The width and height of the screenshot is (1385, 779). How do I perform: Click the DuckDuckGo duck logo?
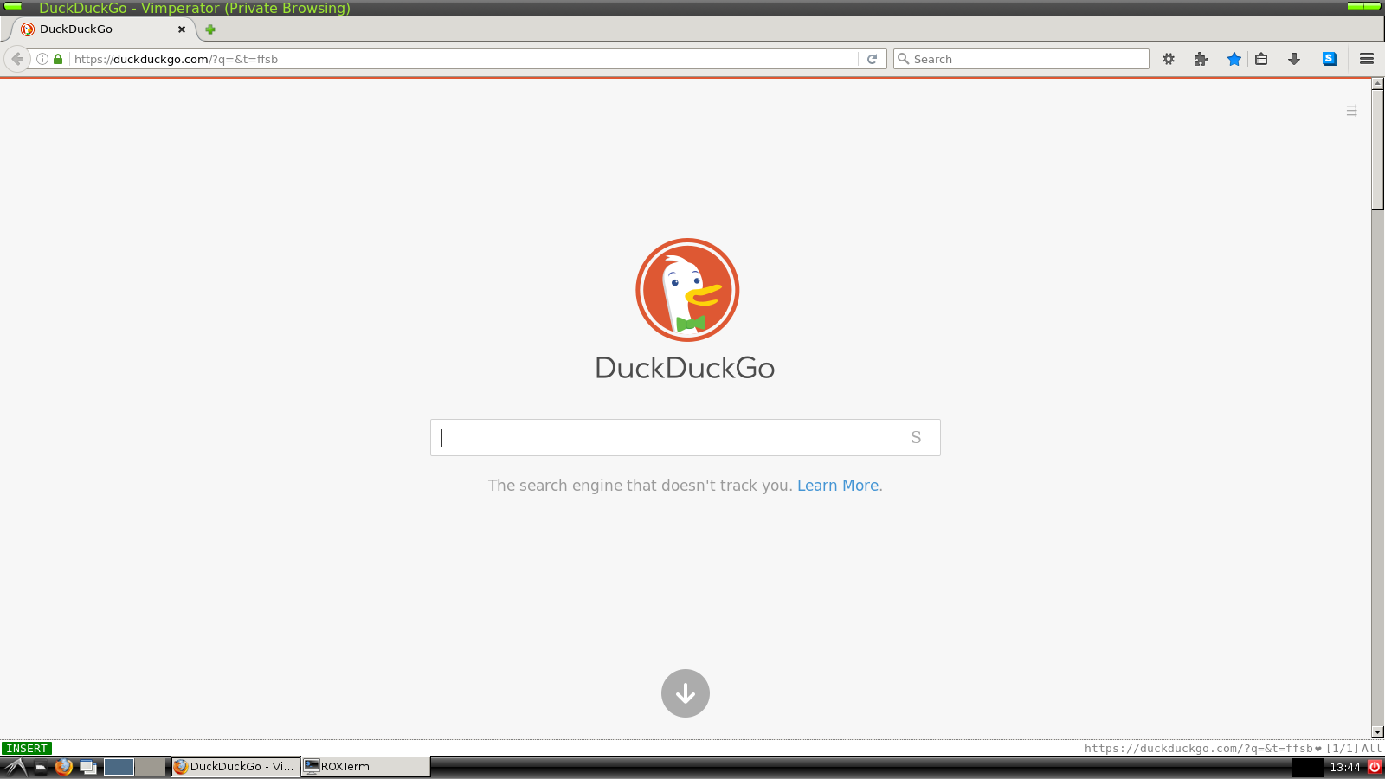[687, 290]
